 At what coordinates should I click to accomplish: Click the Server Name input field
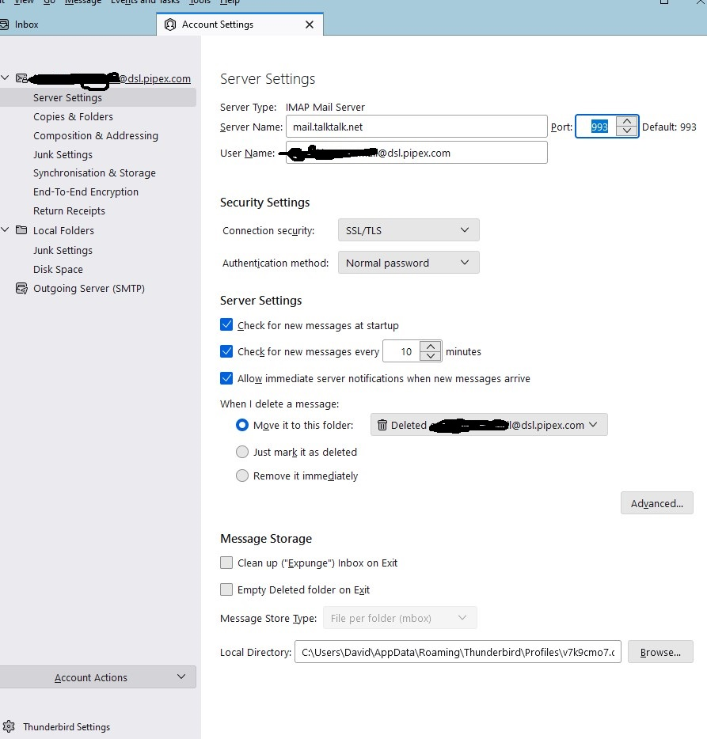point(416,127)
